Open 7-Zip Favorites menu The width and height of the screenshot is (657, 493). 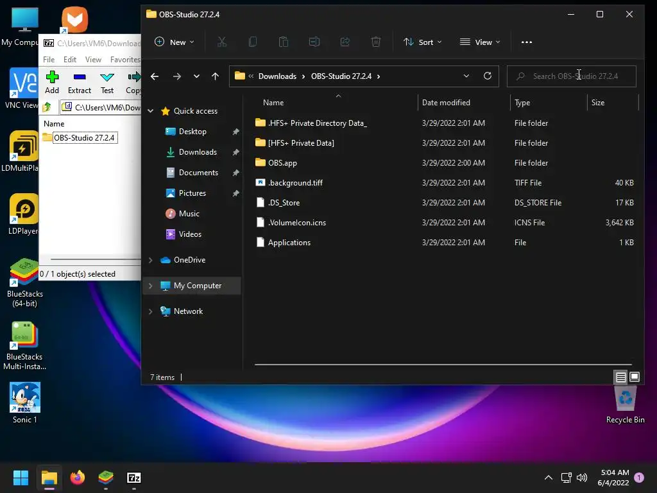pos(125,60)
